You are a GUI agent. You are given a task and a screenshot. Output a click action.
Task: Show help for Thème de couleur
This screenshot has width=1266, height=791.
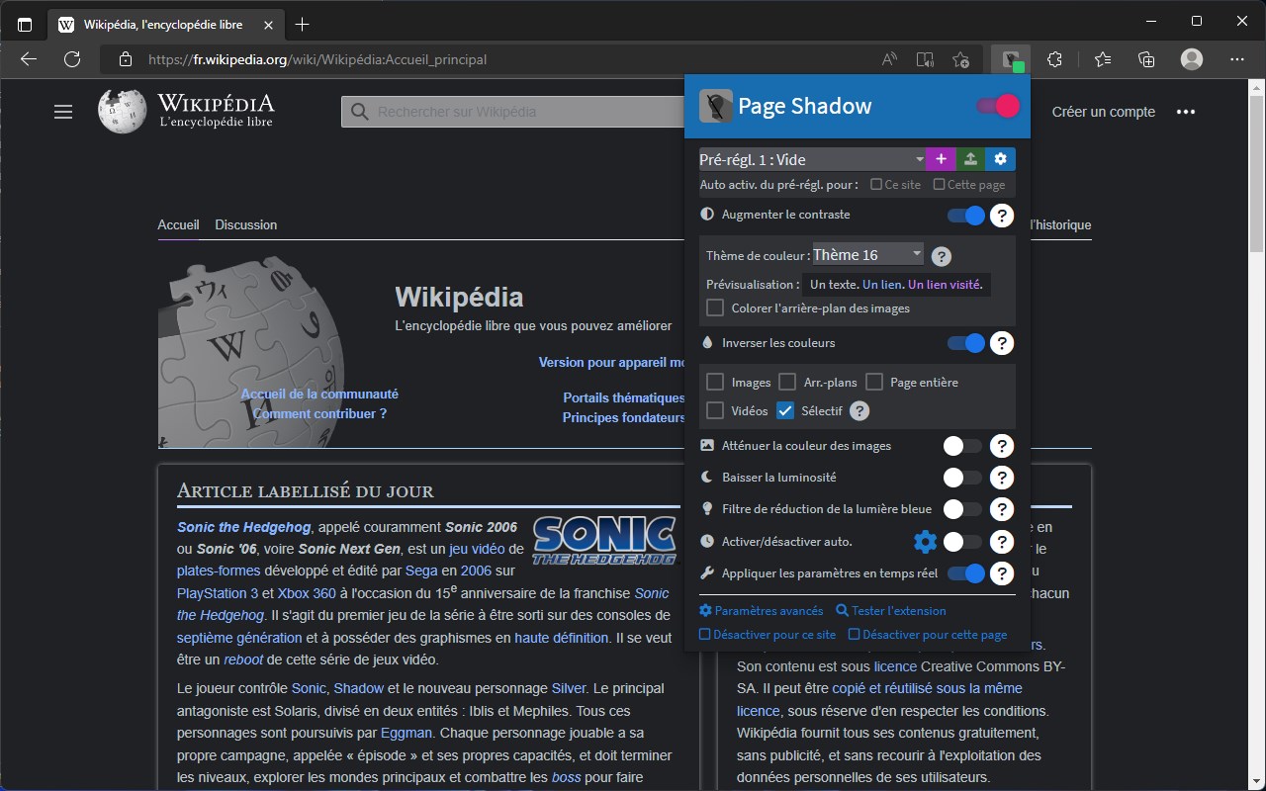coord(942,256)
